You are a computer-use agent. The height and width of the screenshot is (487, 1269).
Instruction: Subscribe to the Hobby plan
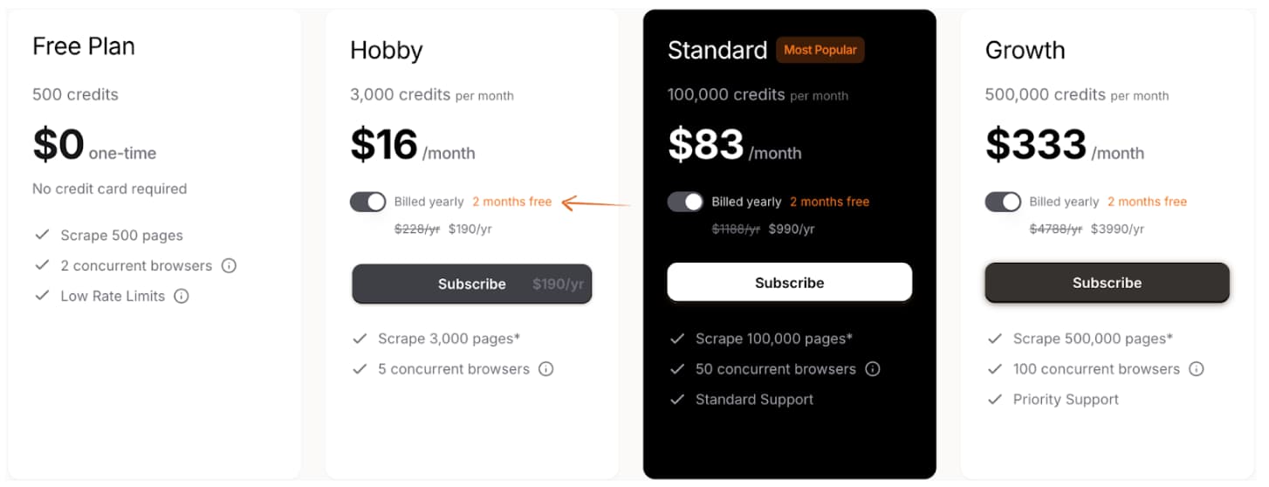pos(472,284)
